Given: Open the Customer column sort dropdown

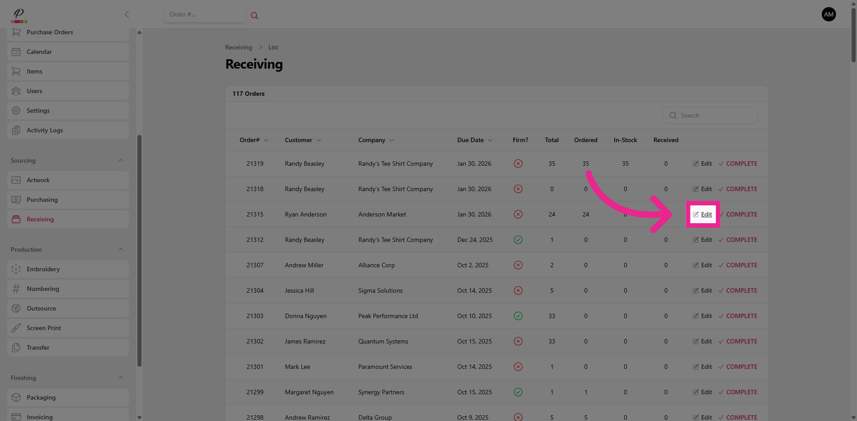Looking at the screenshot, I should point(319,140).
